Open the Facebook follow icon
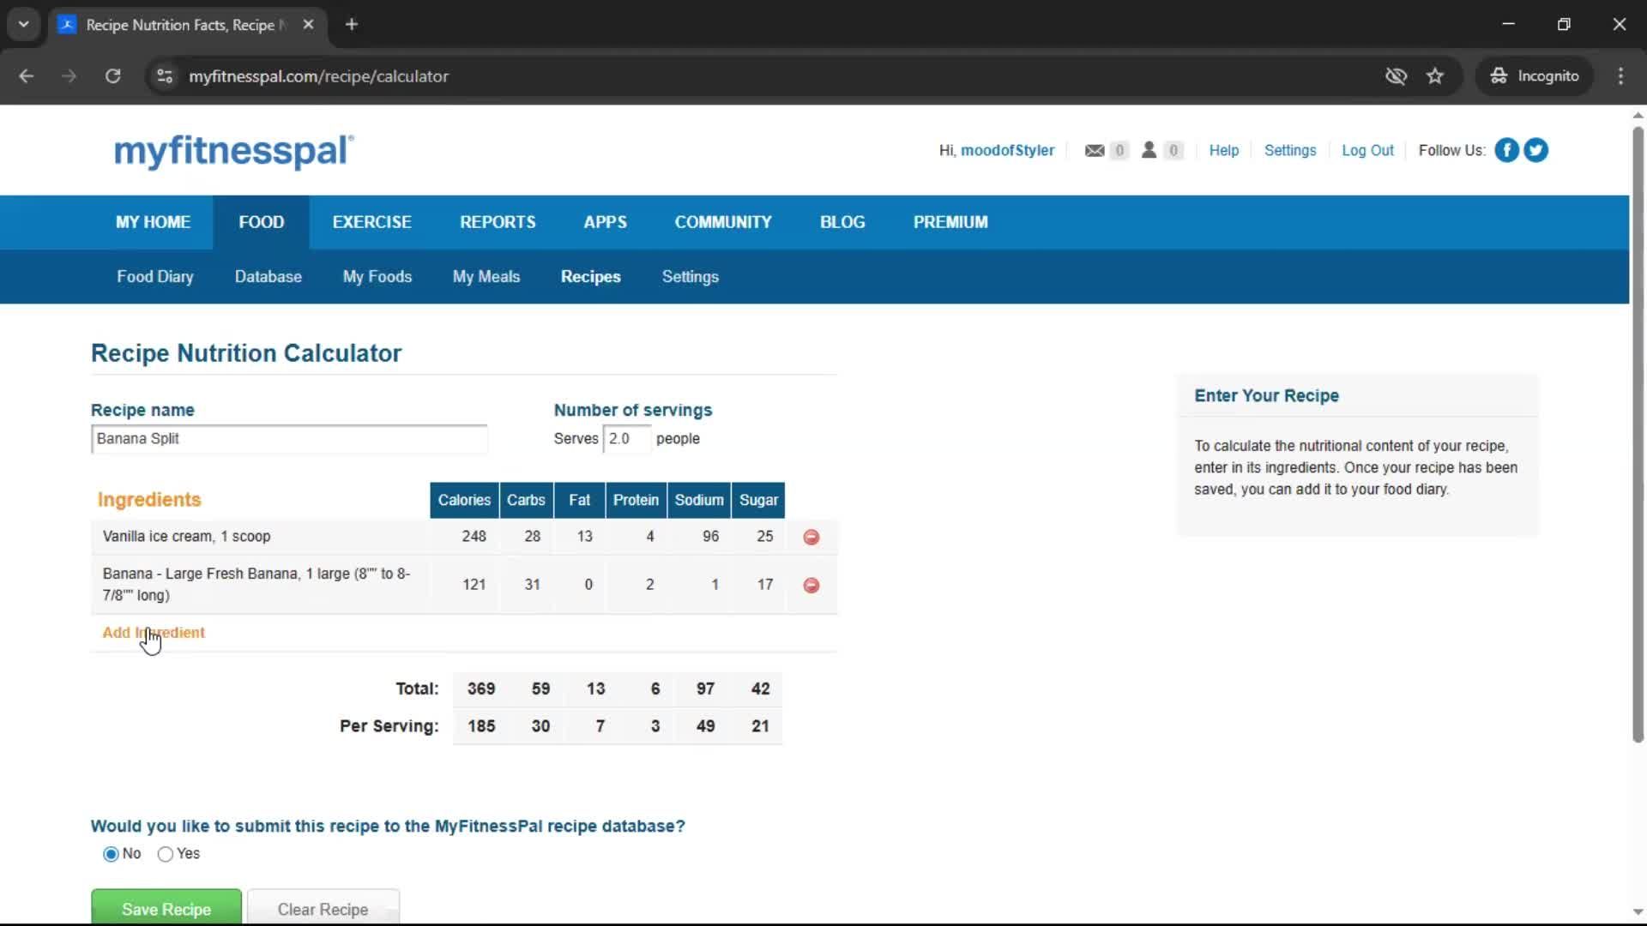The width and height of the screenshot is (1647, 926). (x=1506, y=150)
